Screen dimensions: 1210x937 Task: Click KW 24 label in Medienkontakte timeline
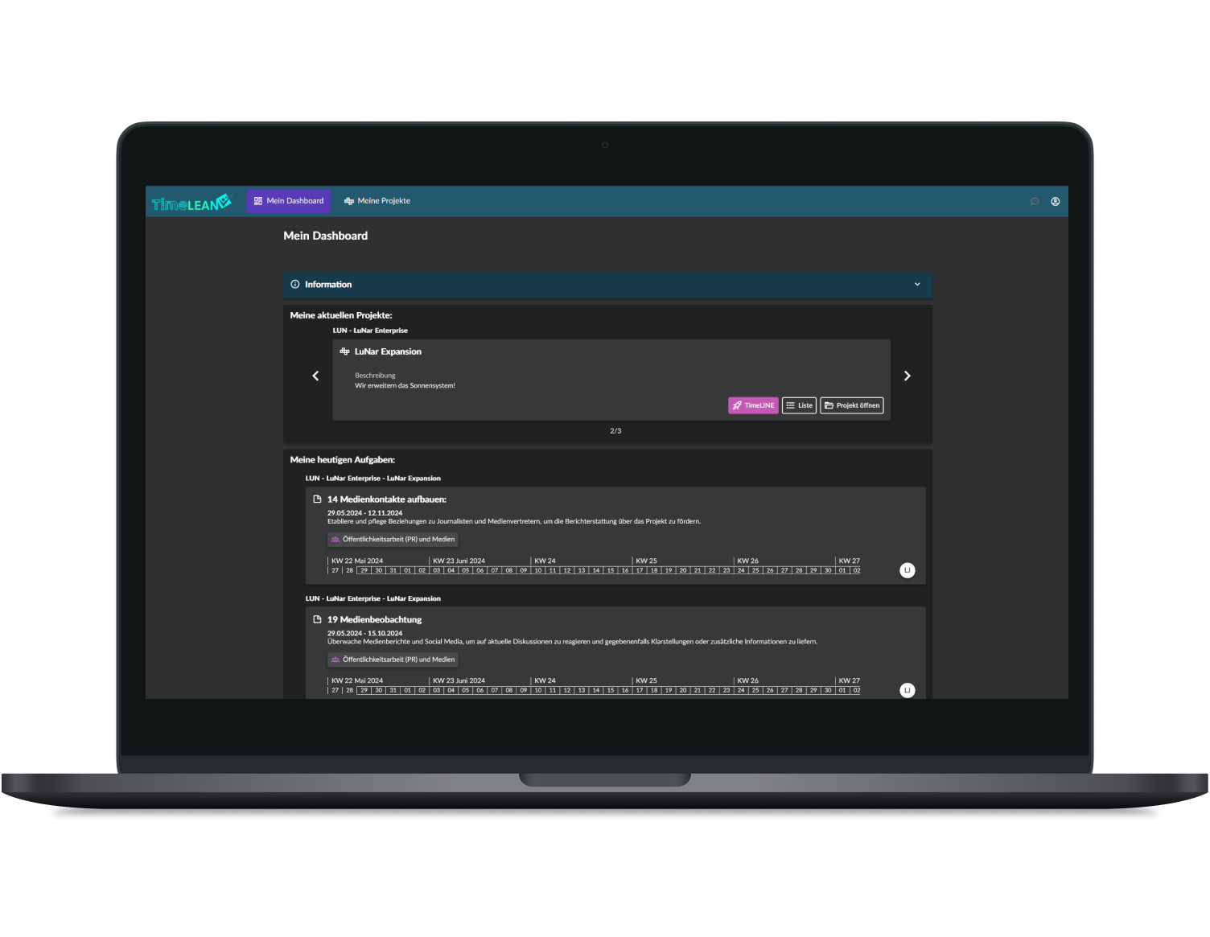(545, 561)
